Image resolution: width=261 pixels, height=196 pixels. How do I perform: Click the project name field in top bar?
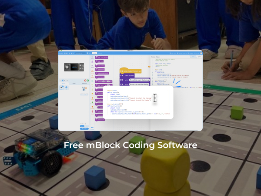tap(80, 53)
